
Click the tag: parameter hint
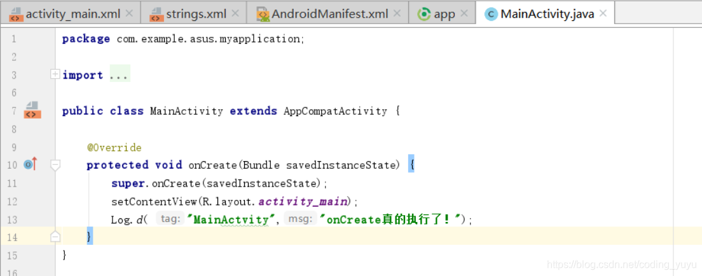click(170, 219)
